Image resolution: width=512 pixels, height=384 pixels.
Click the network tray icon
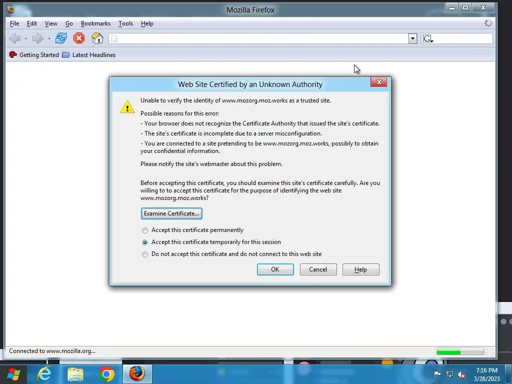point(449,374)
